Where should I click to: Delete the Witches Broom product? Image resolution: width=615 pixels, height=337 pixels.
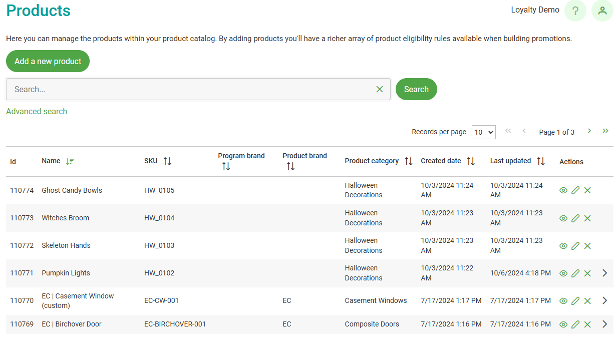tap(587, 218)
